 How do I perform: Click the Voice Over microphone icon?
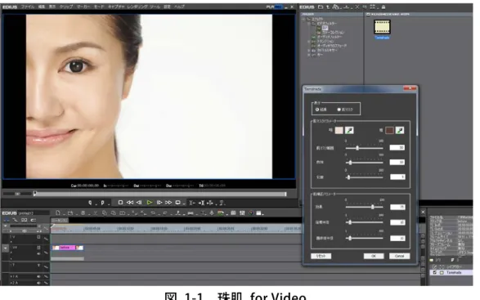coord(211,213)
